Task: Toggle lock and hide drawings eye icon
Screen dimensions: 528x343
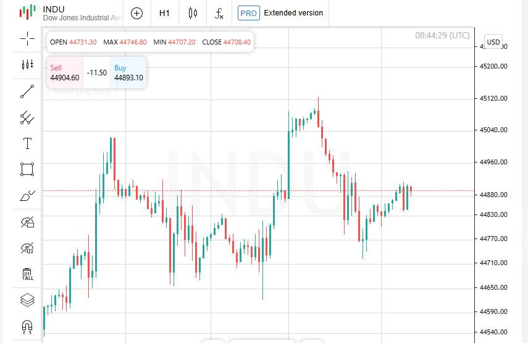Action: click(x=27, y=222)
